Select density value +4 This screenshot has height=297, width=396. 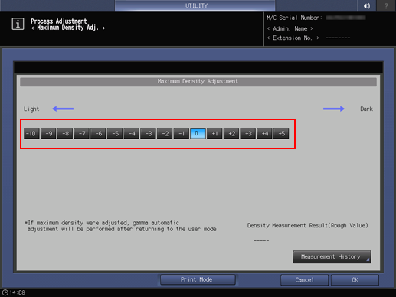tap(264, 133)
